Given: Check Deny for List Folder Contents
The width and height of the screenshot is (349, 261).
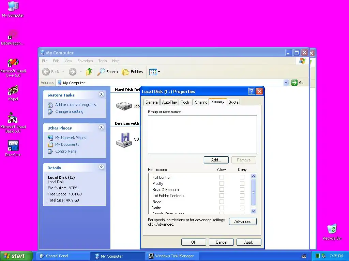Looking at the screenshot, I should [242, 195].
